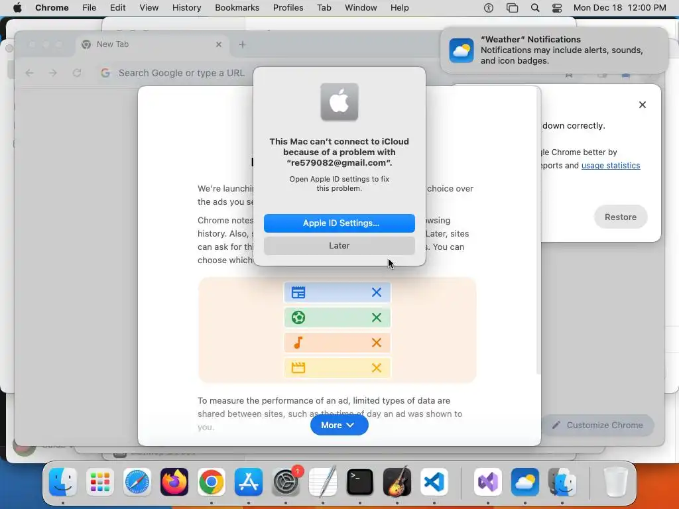Screen dimensions: 679x509
Task: Open the Profiles menu
Action: click(x=288, y=8)
